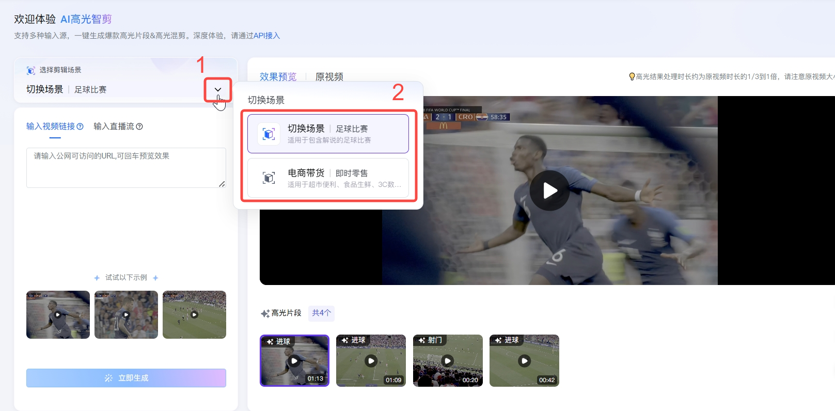Click the lightbulb tip icon
This screenshot has width=835, height=411.
[x=632, y=77]
